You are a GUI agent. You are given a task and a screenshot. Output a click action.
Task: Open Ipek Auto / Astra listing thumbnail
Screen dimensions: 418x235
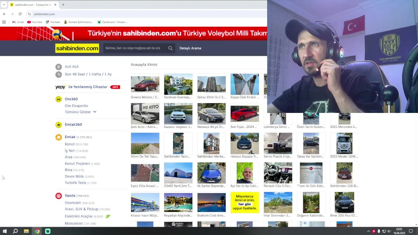pyautogui.click(x=145, y=114)
